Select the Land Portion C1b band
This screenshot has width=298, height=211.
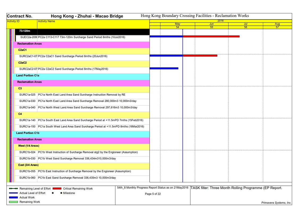pyautogui.click(x=81, y=134)
